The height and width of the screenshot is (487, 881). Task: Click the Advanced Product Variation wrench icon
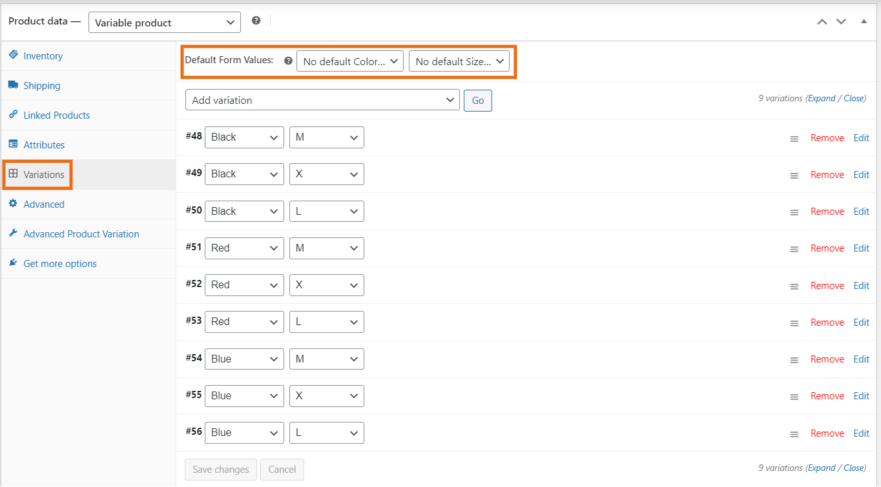coord(13,234)
